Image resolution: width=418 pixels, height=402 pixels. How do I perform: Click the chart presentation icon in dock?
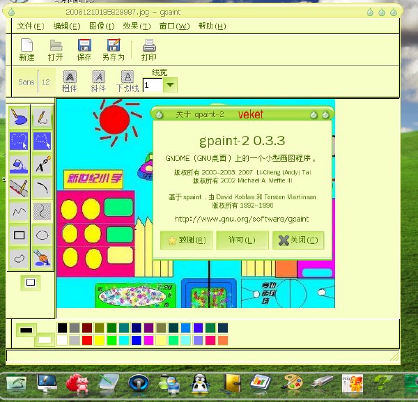click(261, 382)
